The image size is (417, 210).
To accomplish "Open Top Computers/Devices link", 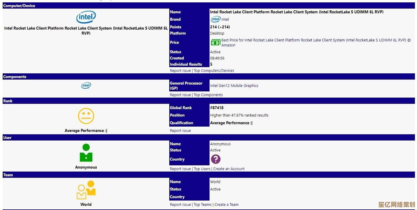I will (x=214, y=71).
